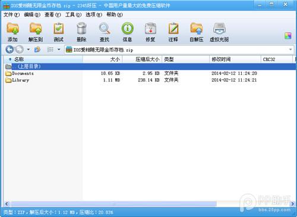Expand the navigation history dropdown arrow
Screen dimensions: 297x217
pos(29,49)
